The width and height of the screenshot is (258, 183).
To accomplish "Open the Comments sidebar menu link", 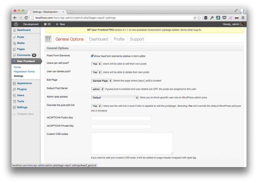I will [24, 55].
